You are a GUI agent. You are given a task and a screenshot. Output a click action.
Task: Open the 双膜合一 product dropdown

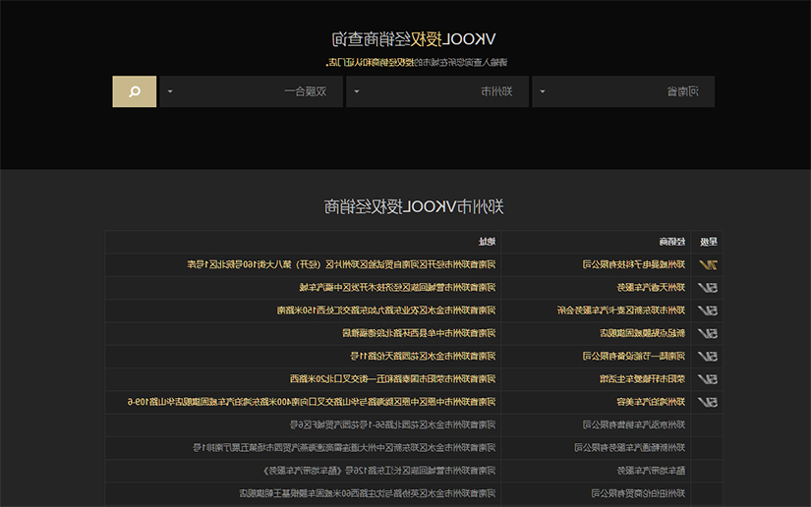pyautogui.click(x=251, y=91)
